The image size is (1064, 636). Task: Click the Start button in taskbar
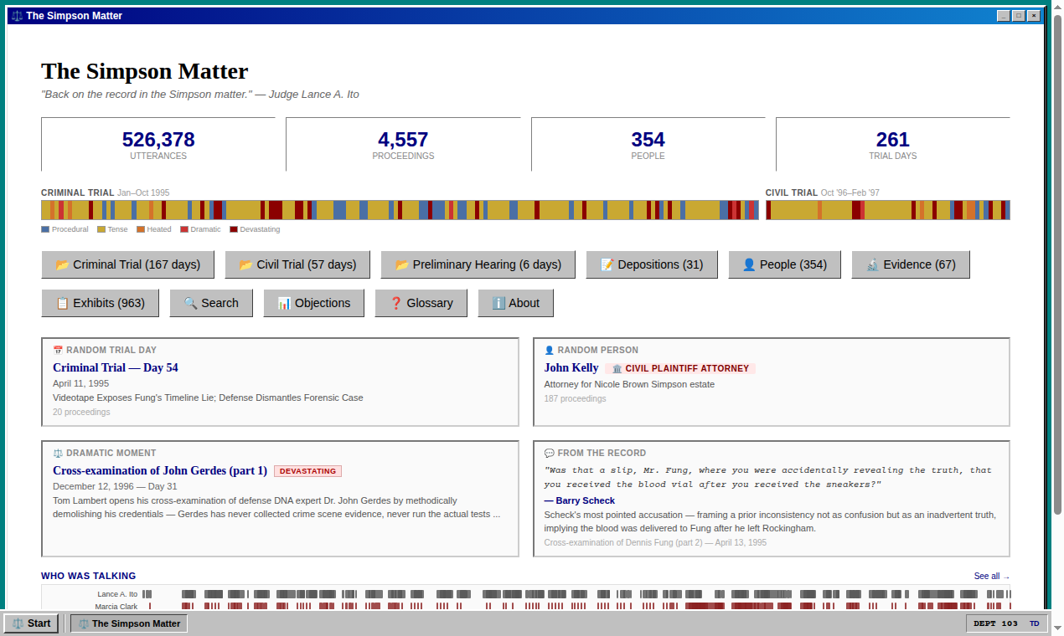31,623
